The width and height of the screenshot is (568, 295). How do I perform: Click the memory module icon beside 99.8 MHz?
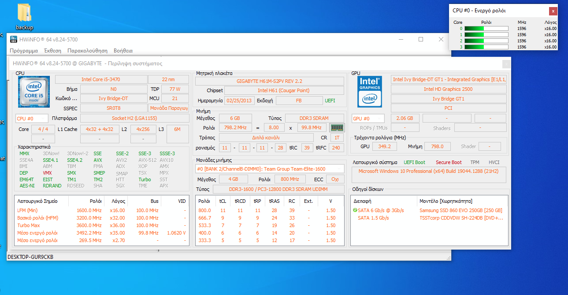[x=337, y=127]
